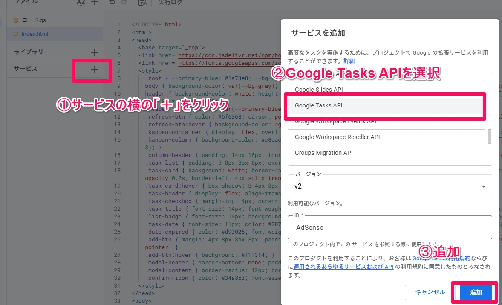Click the Redo arrow in the editor toolbar
This screenshot has width=502, height=305.
pyautogui.click(x=124, y=3)
